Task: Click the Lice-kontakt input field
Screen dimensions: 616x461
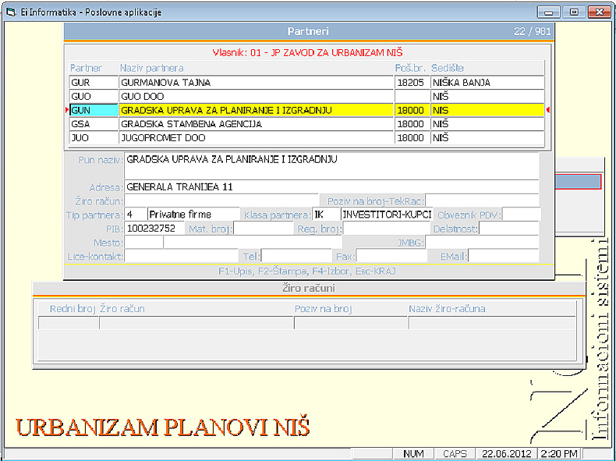Action: [181, 256]
